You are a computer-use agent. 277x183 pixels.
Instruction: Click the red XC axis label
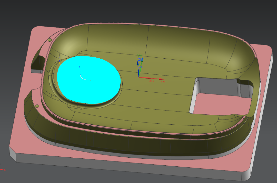click(151, 81)
